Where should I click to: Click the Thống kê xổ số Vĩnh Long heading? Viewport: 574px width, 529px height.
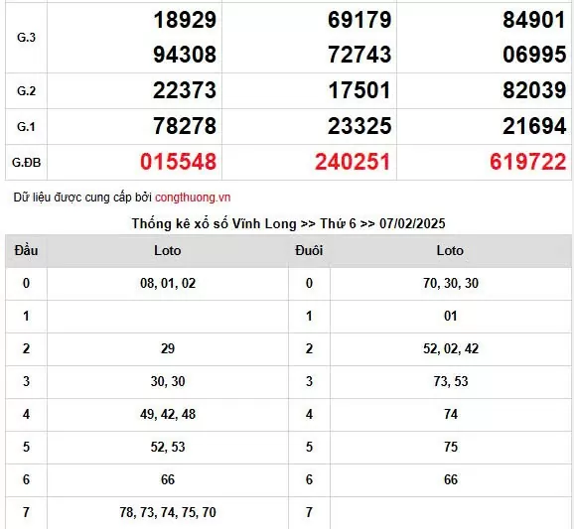point(288,223)
